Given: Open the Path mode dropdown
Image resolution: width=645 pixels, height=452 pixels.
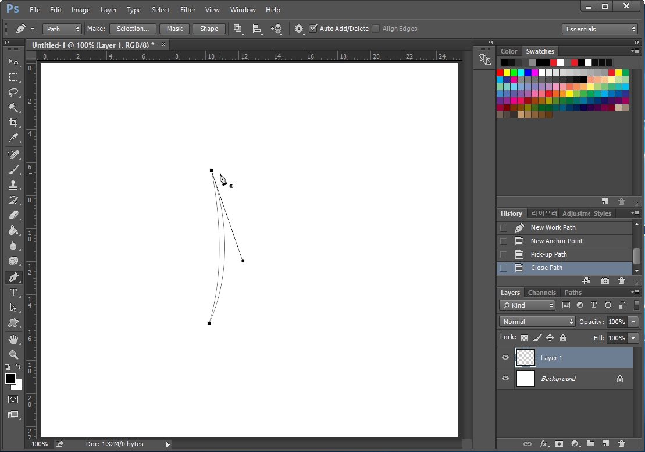Looking at the screenshot, I should point(62,29).
